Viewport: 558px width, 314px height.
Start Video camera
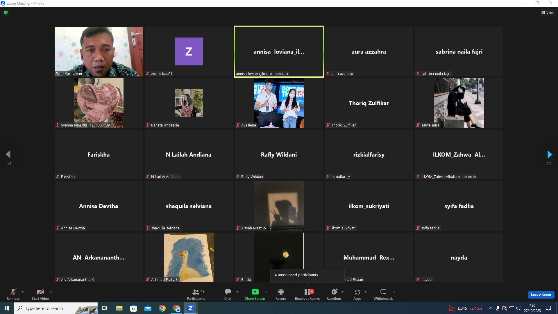click(x=40, y=294)
